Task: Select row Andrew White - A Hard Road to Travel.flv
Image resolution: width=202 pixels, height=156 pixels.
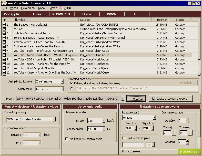Action: [97, 42]
